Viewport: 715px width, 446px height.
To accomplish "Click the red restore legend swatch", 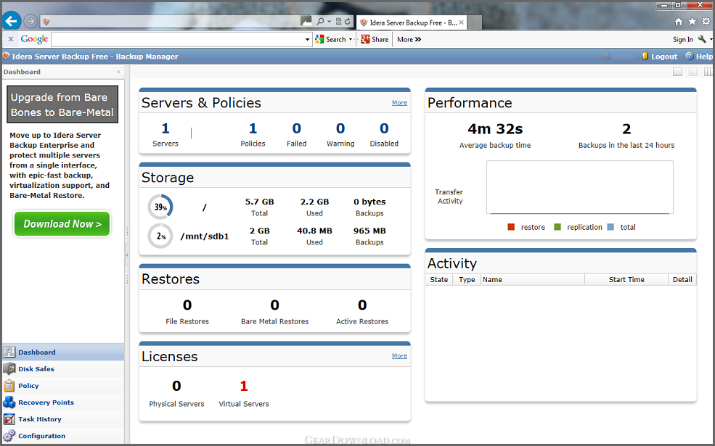I will pyautogui.click(x=511, y=227).
